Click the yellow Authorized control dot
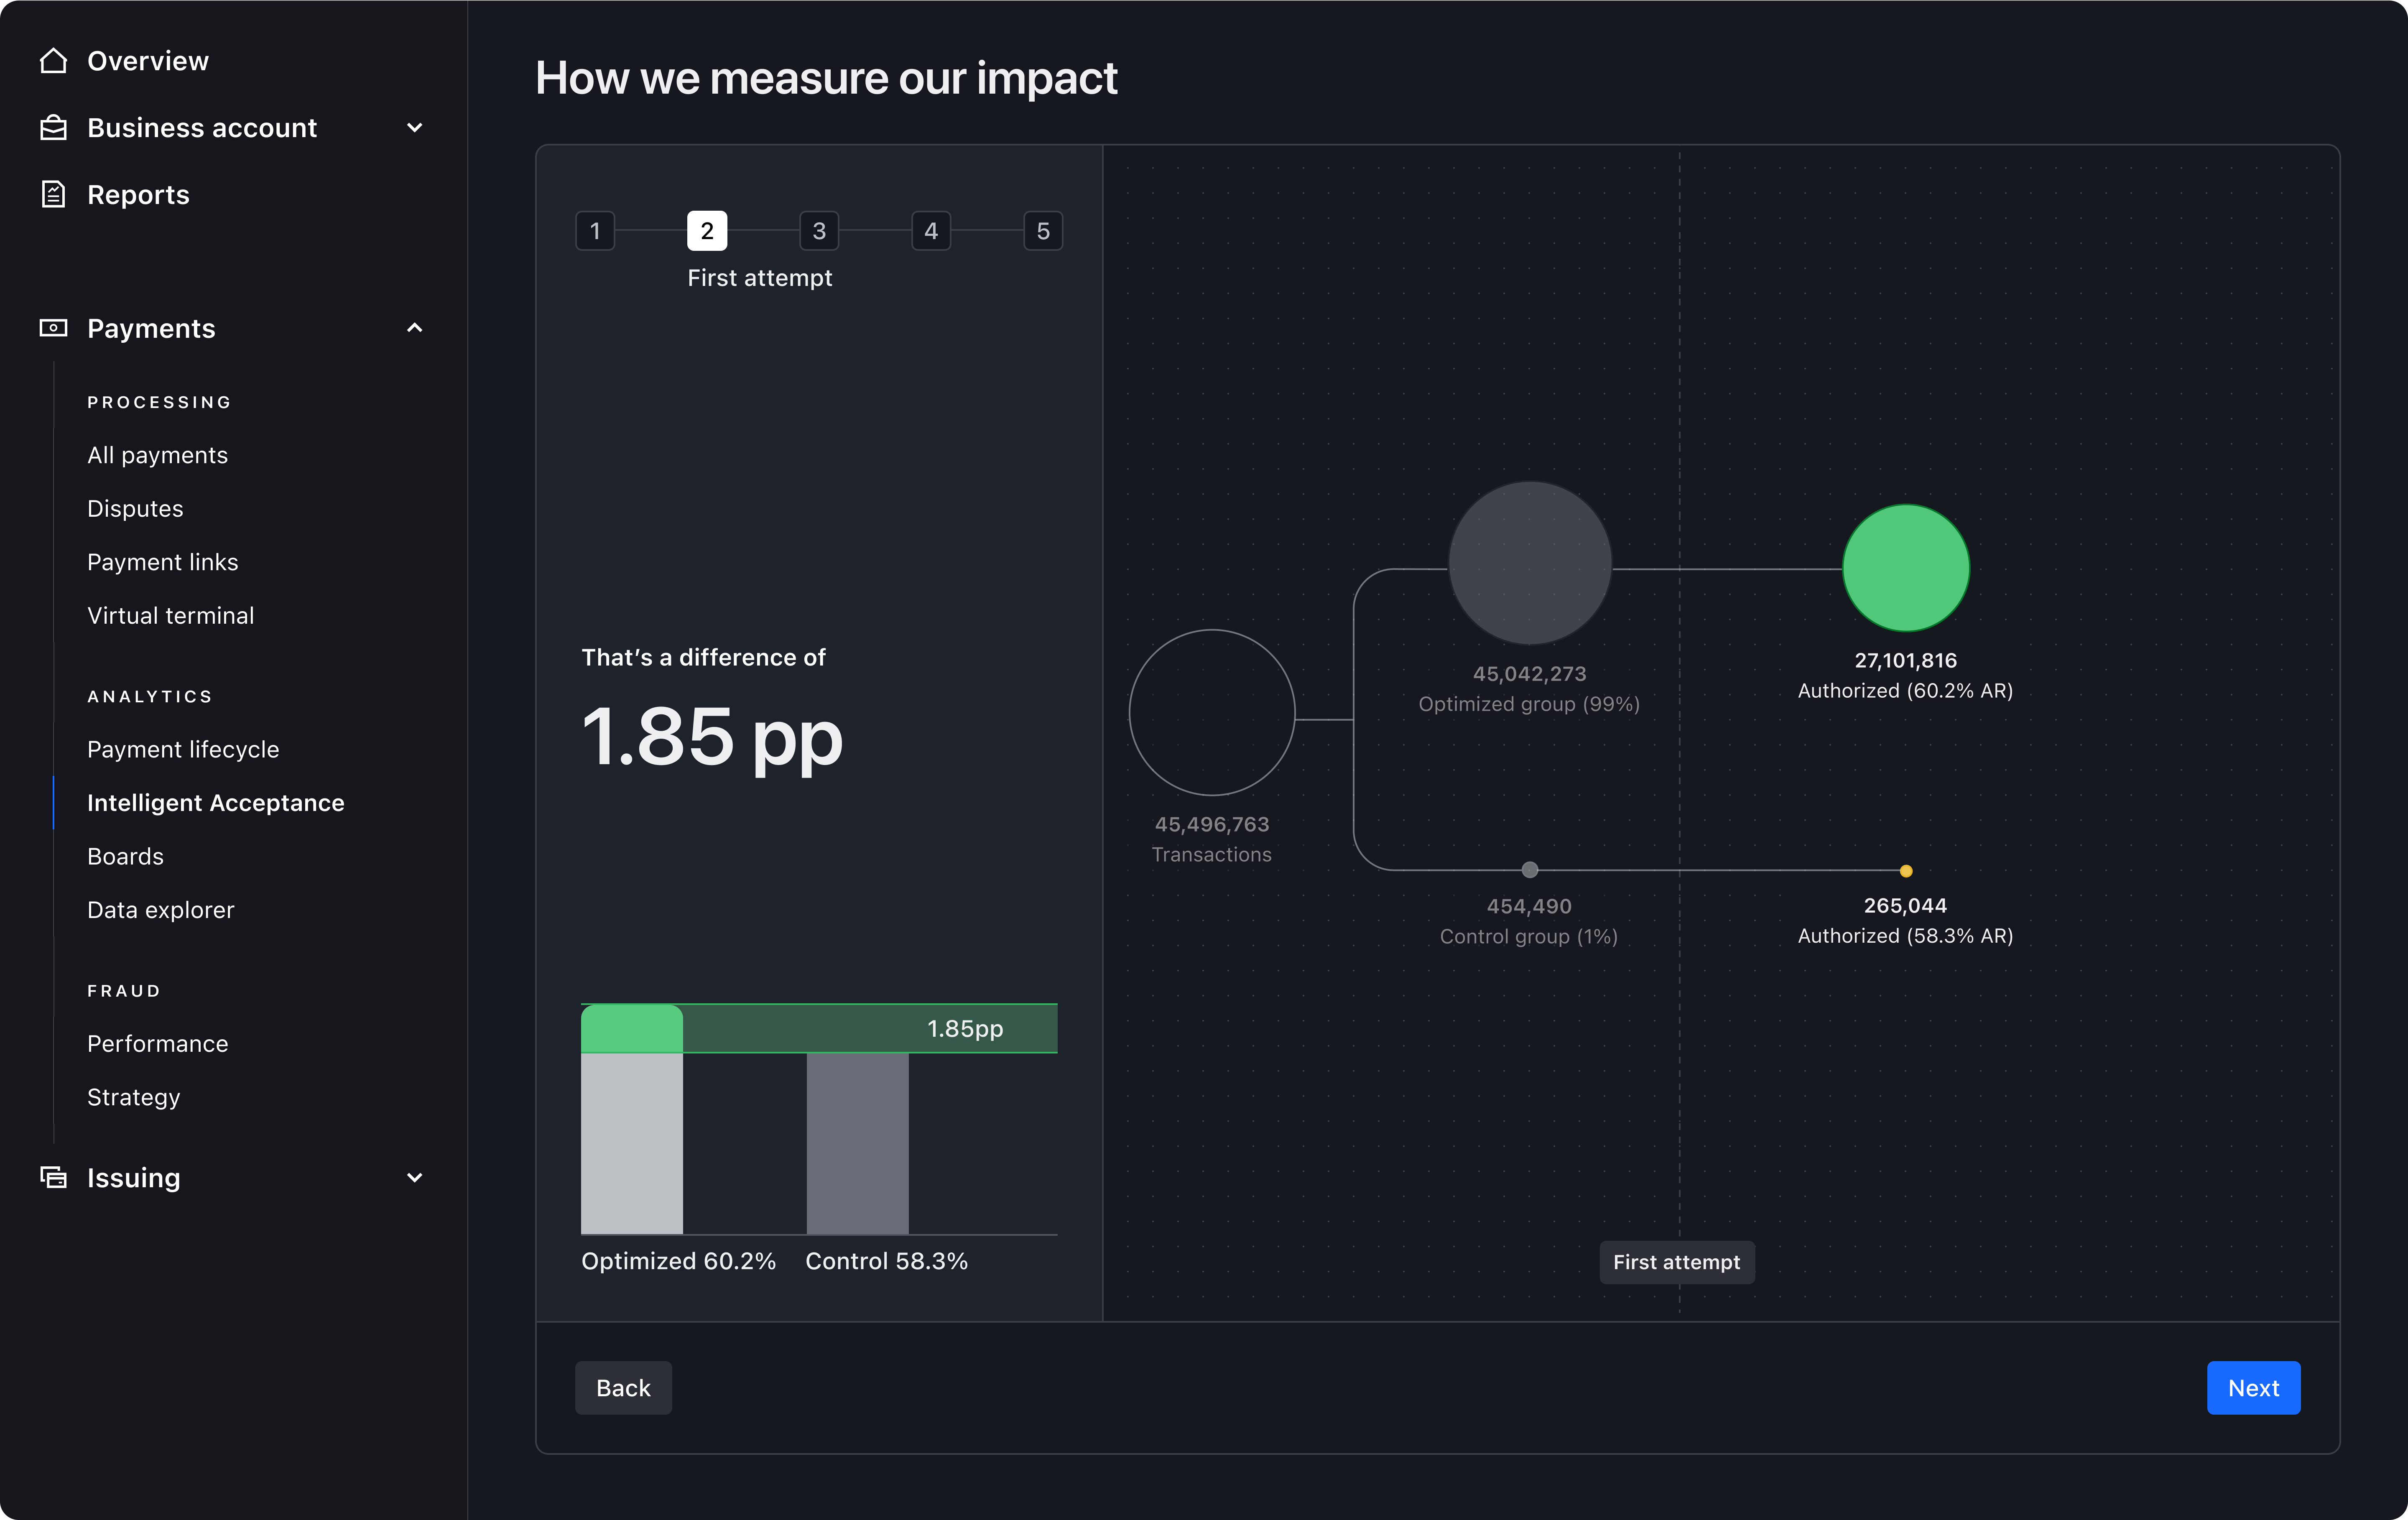 pos(1906,871)
